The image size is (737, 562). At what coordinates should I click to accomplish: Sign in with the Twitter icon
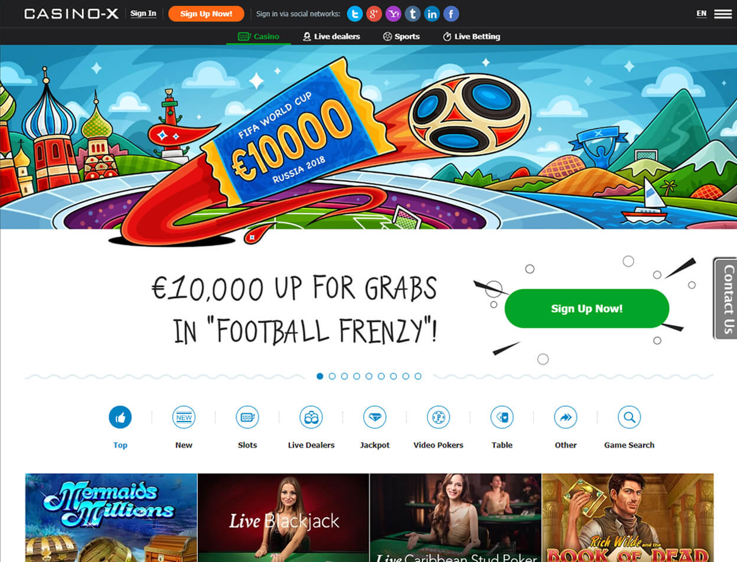[x=355, y=14]
